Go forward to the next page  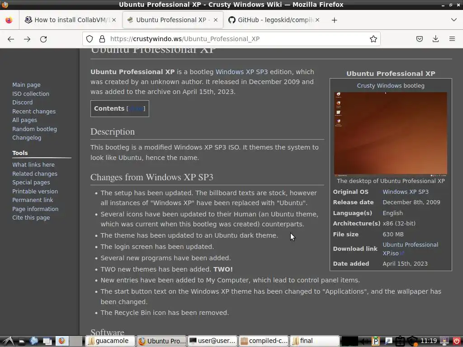click(x=27, y=39)
